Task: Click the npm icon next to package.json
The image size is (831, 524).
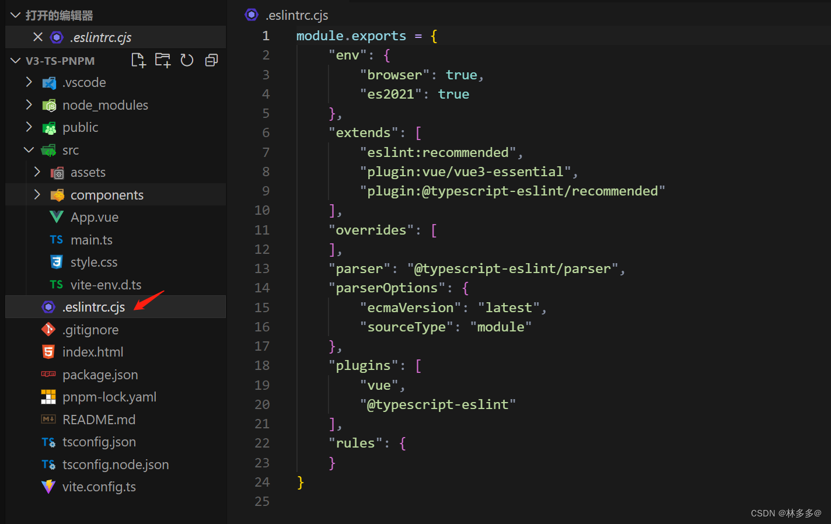Action: (x=48, y=374)
